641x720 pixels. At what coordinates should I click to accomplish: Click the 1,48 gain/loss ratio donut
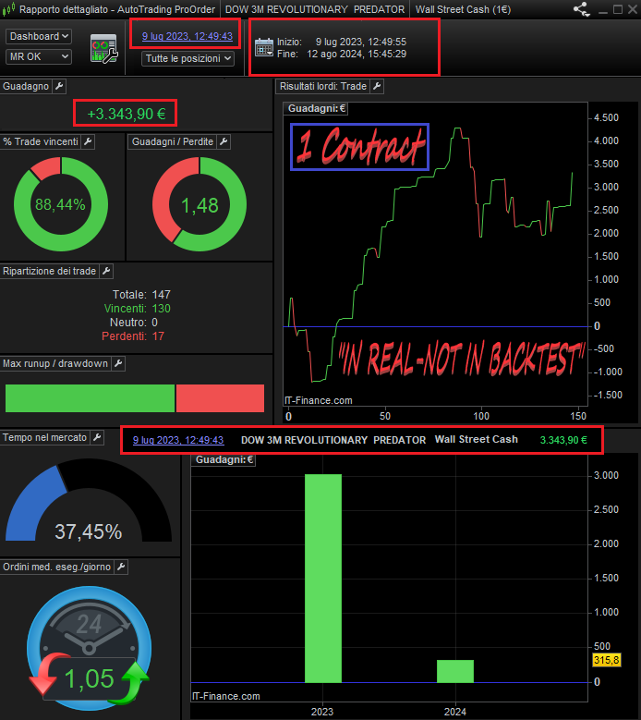[x=200, y=204]
